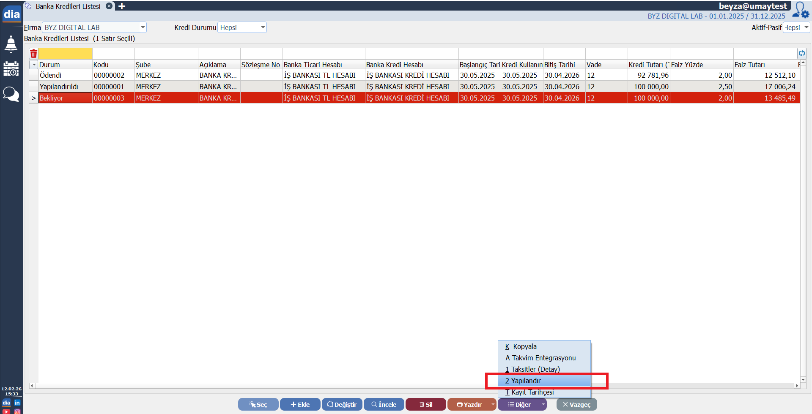Viewport: 812px width, 414px height.
Task: Click the refresh icon above the table
Action: (802, 53)
